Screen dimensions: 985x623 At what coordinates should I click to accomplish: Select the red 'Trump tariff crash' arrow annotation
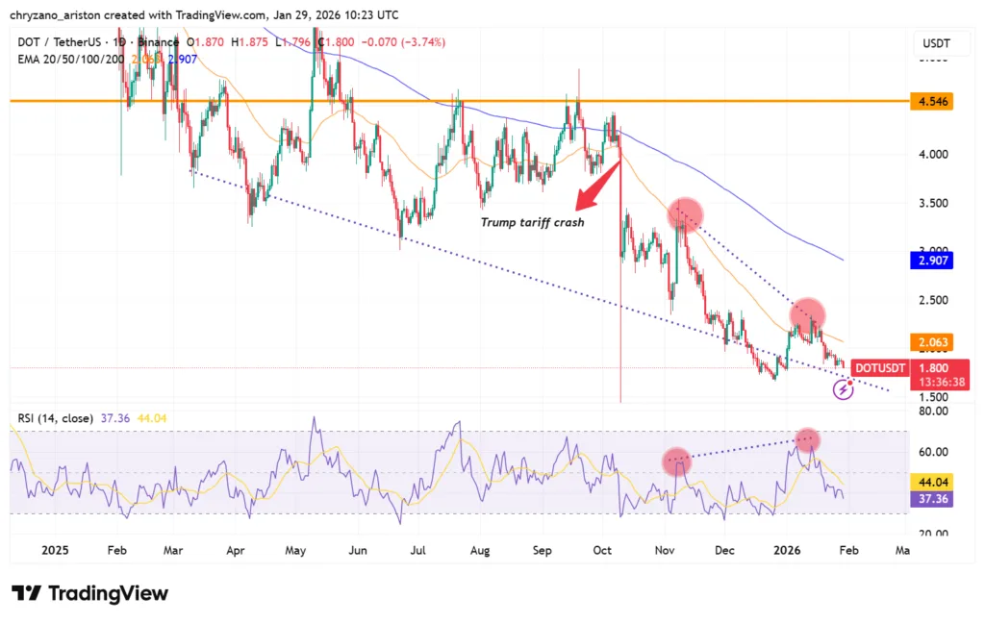tap(594, 187)
